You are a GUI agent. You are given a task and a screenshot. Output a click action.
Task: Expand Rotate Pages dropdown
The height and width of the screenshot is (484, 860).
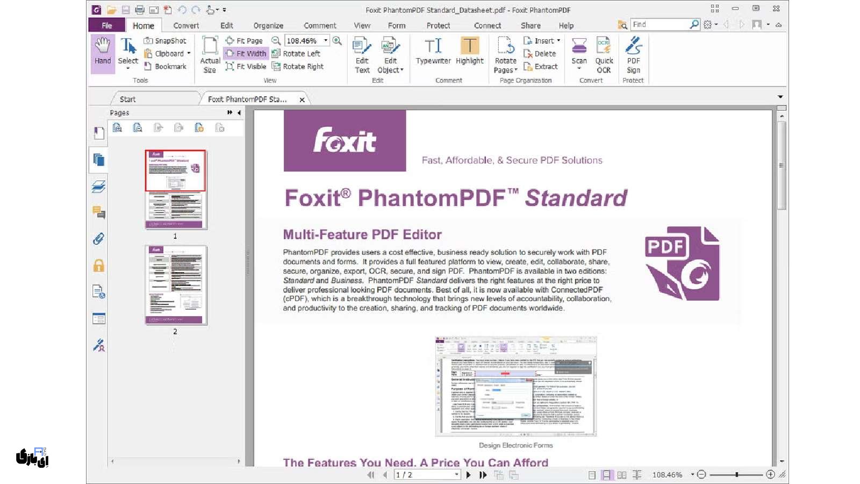coord(516,70)
